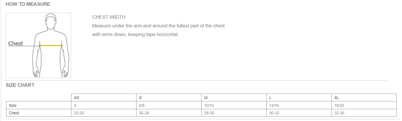Click the CHEST WIDTH title text
Image resolution: width=402 pixels, height=121 pixels.
click(109, 17)
